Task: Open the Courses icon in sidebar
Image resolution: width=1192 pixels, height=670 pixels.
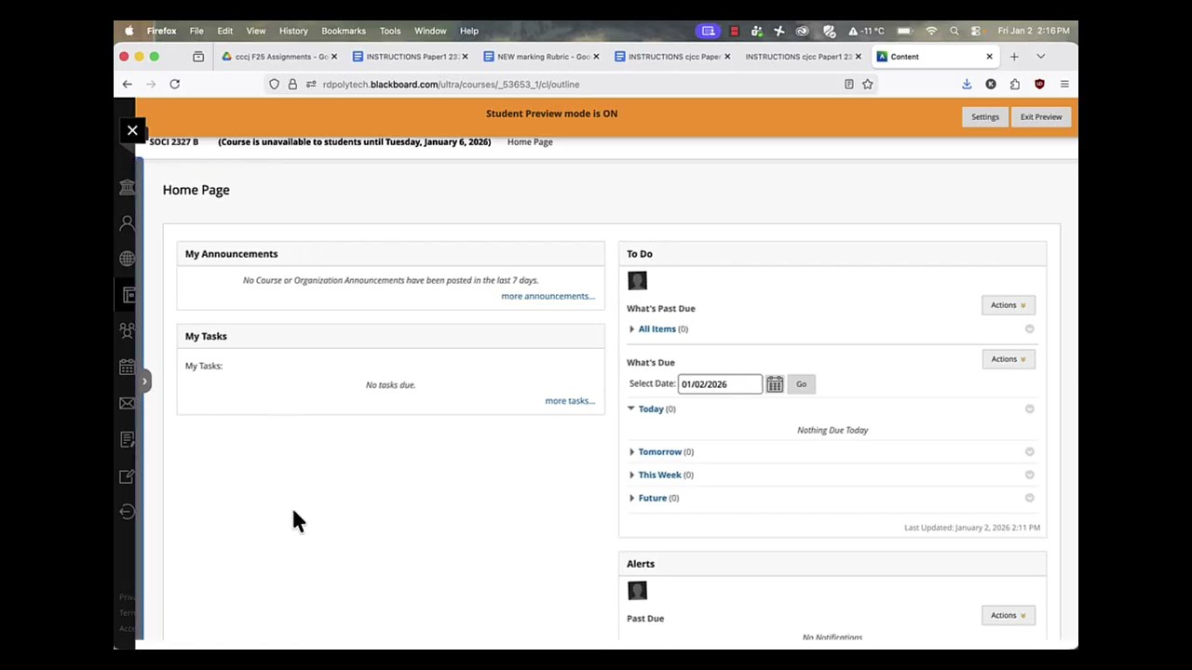Action: coord(129,295)
